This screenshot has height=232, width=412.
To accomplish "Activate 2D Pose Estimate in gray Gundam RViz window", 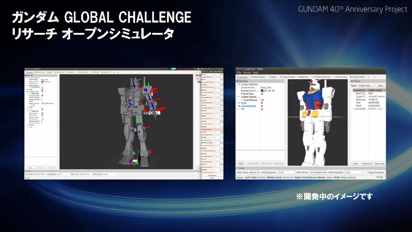I will pos(82,72).
